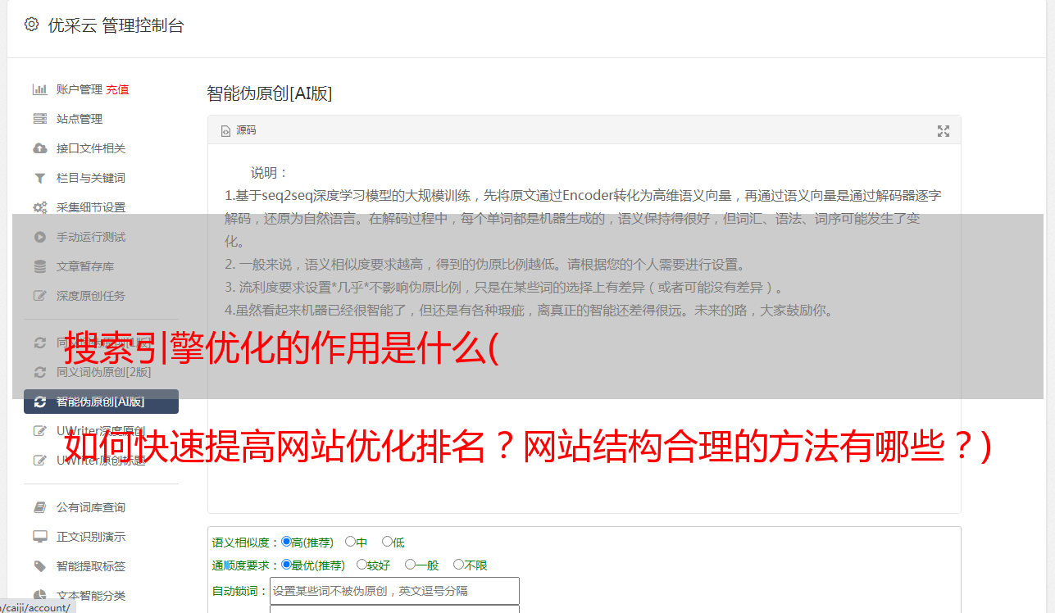Viewport: 1055px width, 613px height.
Task: Click the 手动运行测试 play icon
Action: click(39, 237)
